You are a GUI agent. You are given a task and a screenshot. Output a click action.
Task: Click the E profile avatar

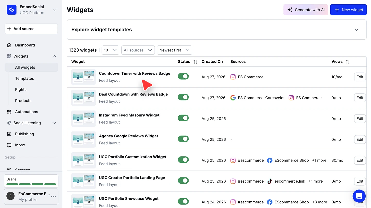point(11,196)
